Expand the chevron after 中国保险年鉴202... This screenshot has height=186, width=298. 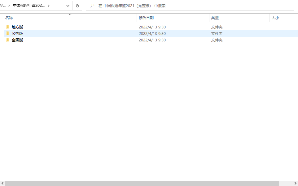(49, 6)
